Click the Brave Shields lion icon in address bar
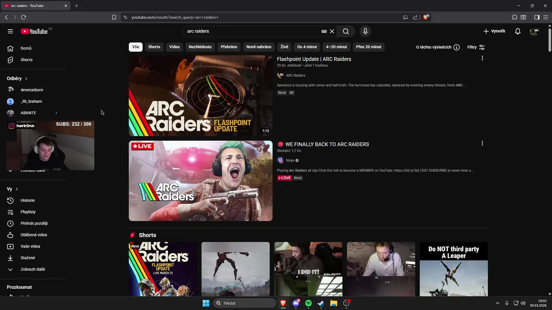Screen dimensions: 552x310 (x=426, y=17)
